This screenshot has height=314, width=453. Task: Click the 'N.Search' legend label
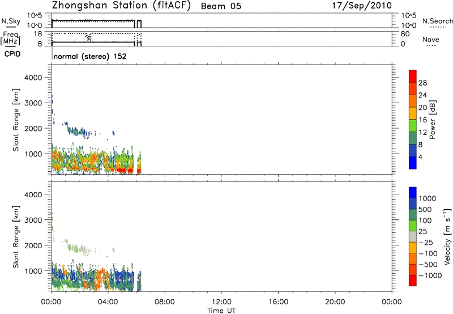tap(437, 21)
